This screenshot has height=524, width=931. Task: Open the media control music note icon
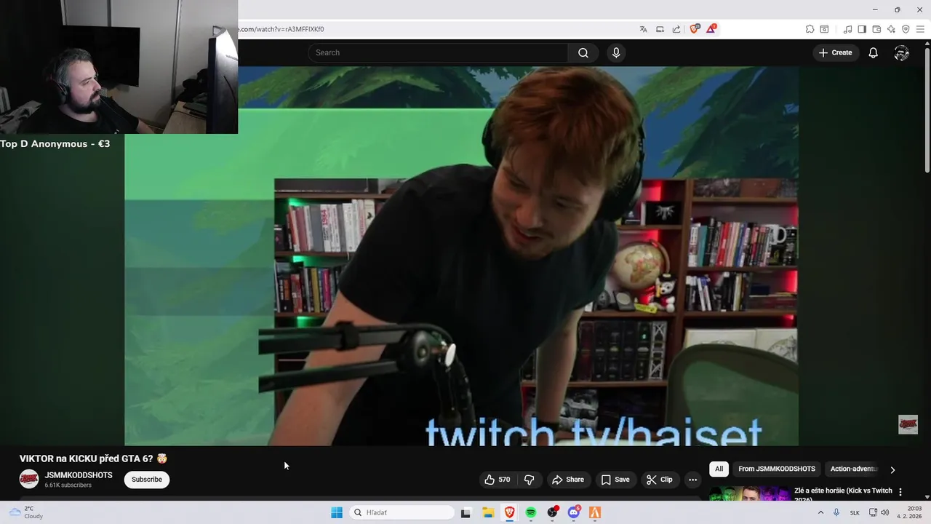[847, 29]
